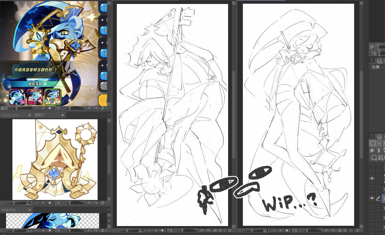Rotate middle sketch canvas left
The width and height of the screenshot is (385, 235).
[x=202, y=231]
